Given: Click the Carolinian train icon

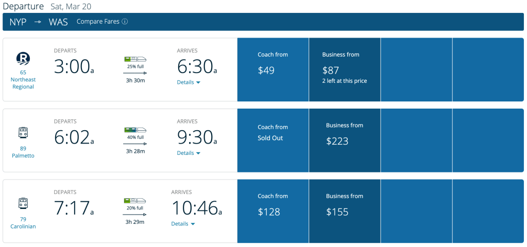Looking at the screenshot, I should pyautogui.click(x=23, y=203).
